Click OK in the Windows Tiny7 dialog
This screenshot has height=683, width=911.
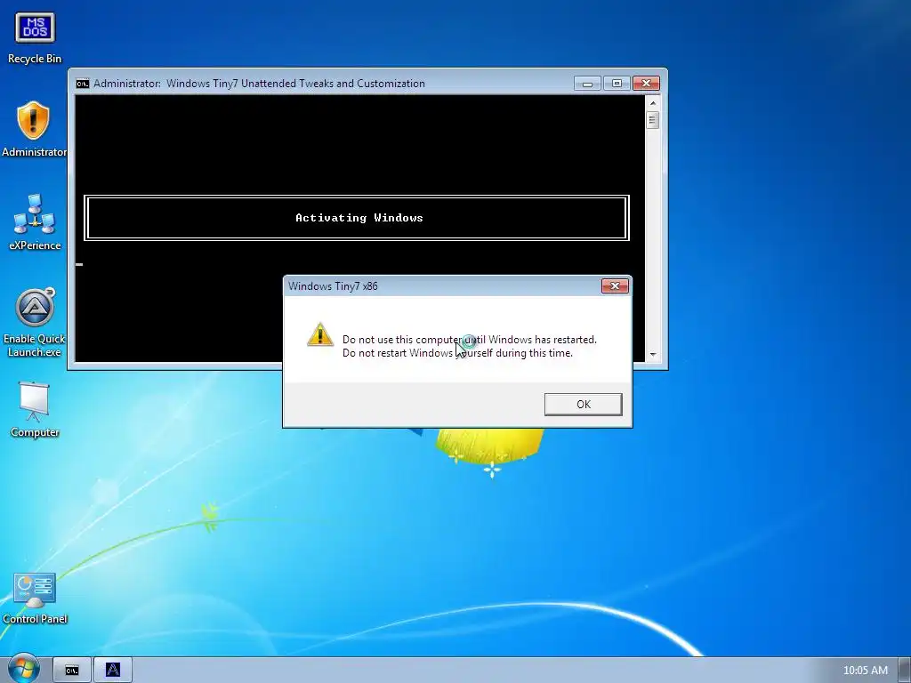coord(583,405)
